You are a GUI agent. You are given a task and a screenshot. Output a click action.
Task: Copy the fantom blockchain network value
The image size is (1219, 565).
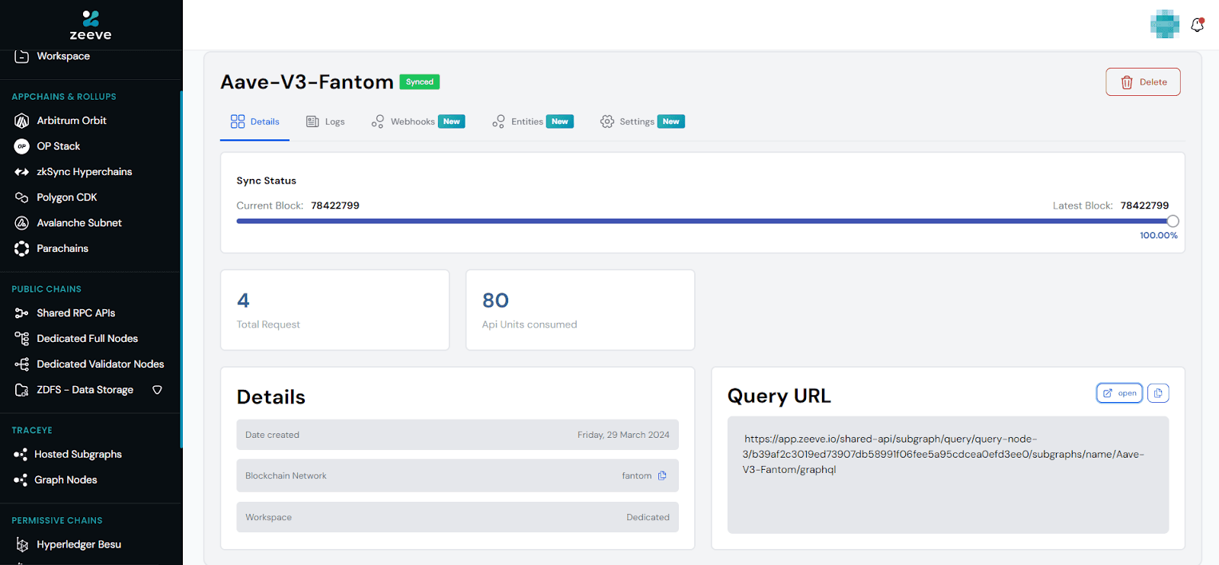662,476
